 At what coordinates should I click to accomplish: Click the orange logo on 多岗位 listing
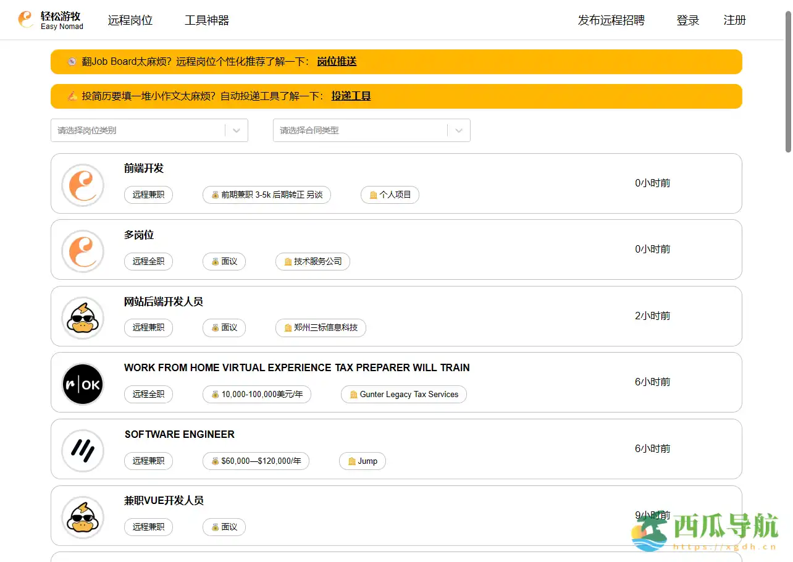[x=83, y=251]
